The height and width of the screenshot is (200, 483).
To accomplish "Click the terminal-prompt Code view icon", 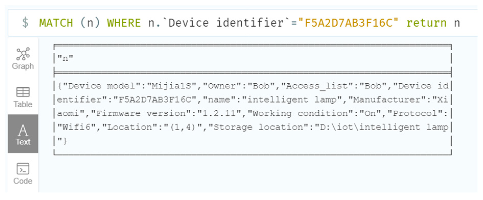I will click(x=23, y=169).
